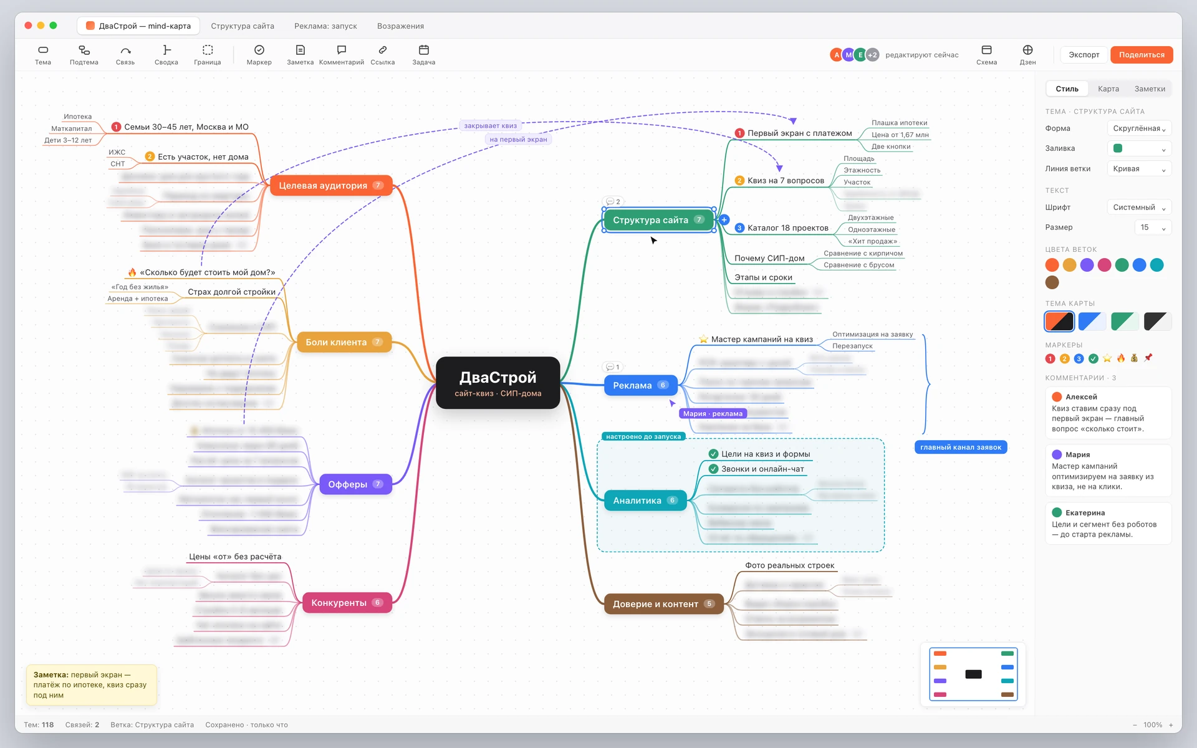Click the Поделиться button

(1142, 55)
